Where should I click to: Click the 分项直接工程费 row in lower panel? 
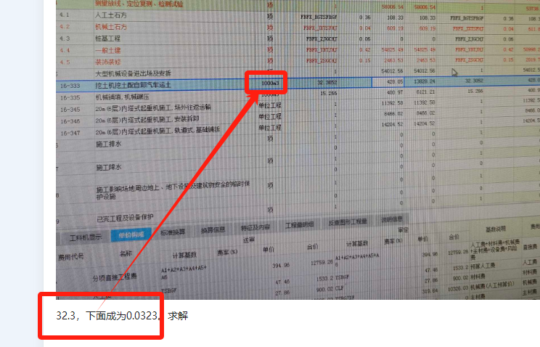point(115,277)
